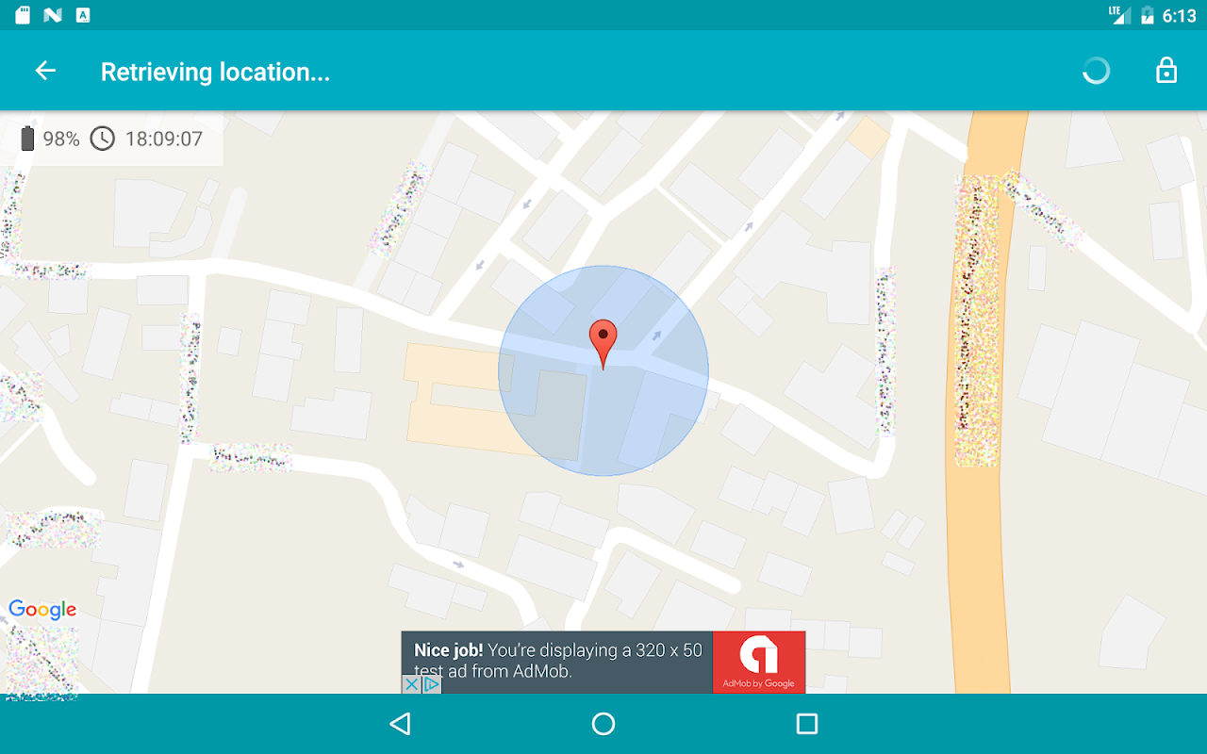Image resolution: width=1207 pixels, height=754 pixels.
Task: Tap the padlock icon in toolbar
Action: pyautogui.click(x=1166, y=71)
